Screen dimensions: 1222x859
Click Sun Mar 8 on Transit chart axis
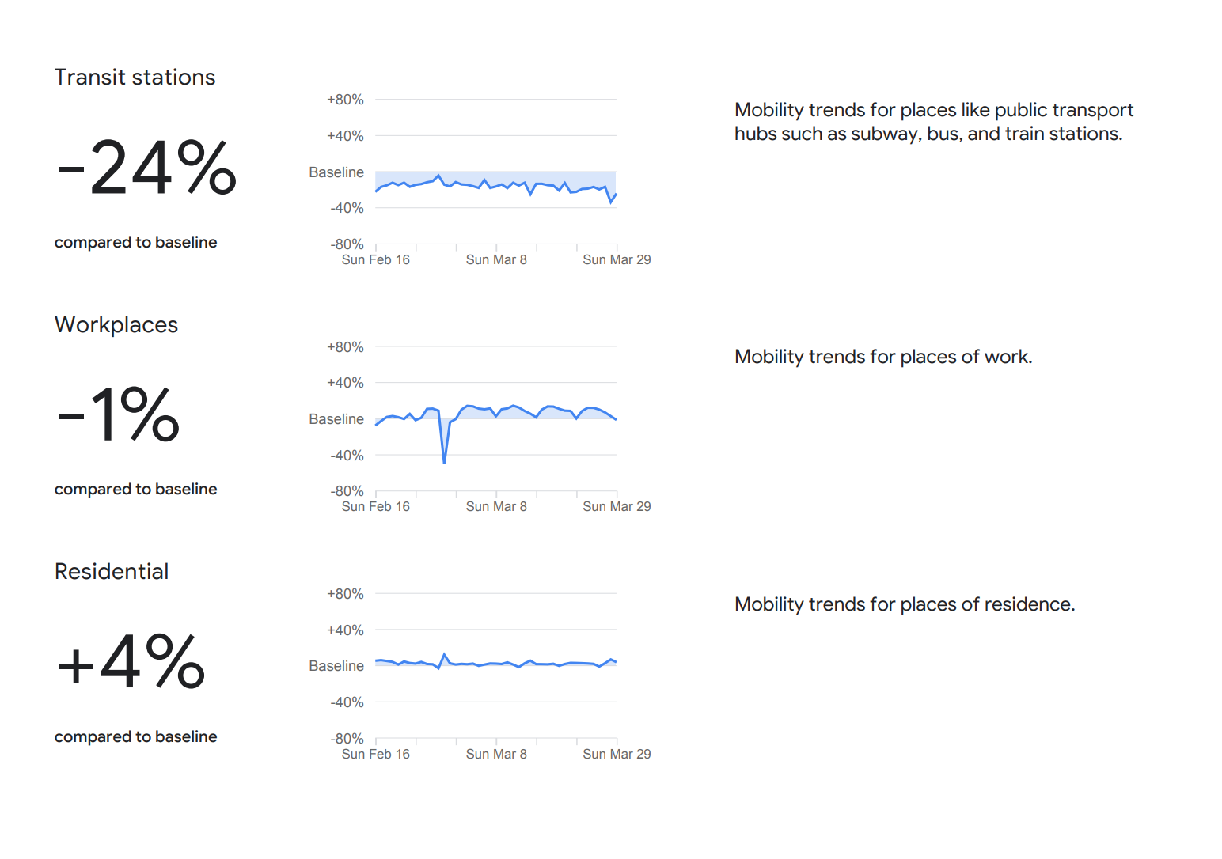click(496, 260)
